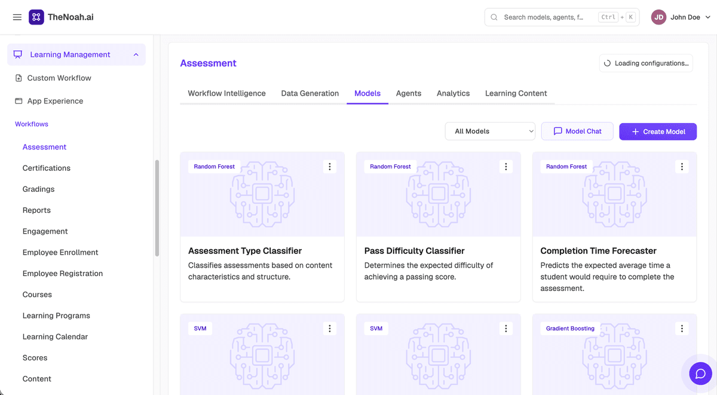717x395 pixels.
Task: Open Certifications workflow
Action: point(47,168)
